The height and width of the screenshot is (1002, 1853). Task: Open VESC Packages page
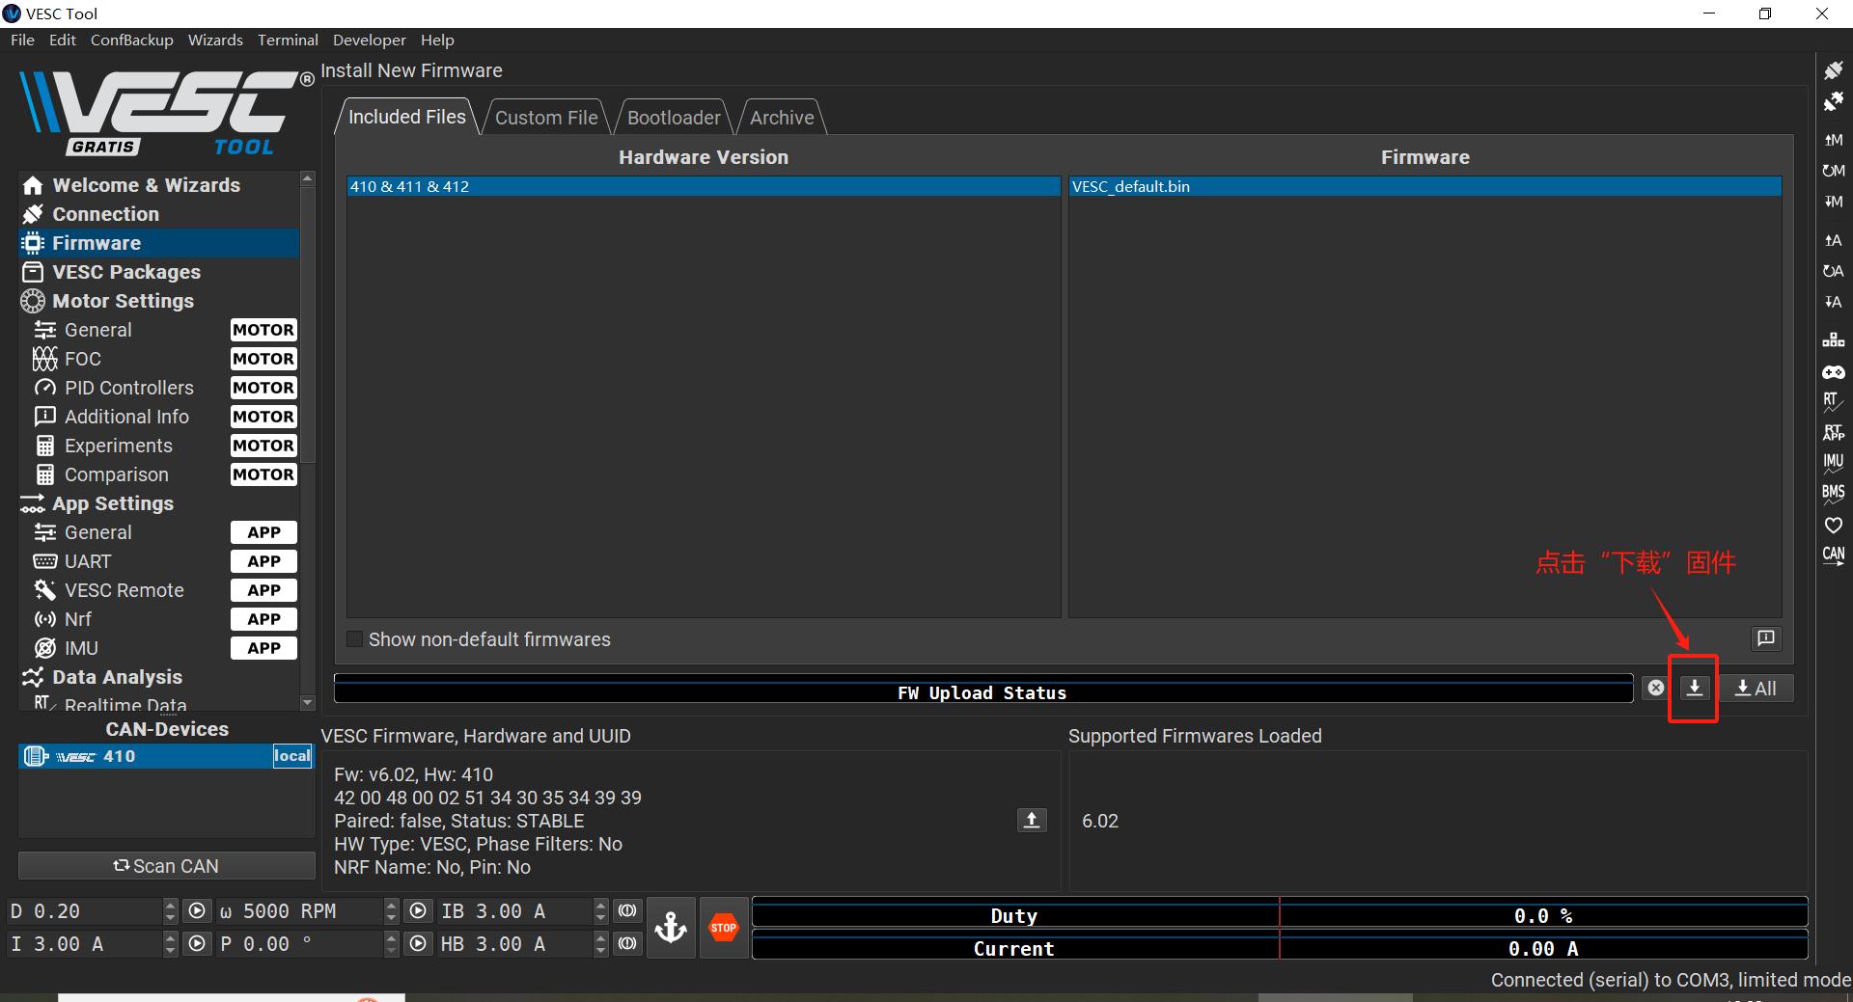point(159,272)
